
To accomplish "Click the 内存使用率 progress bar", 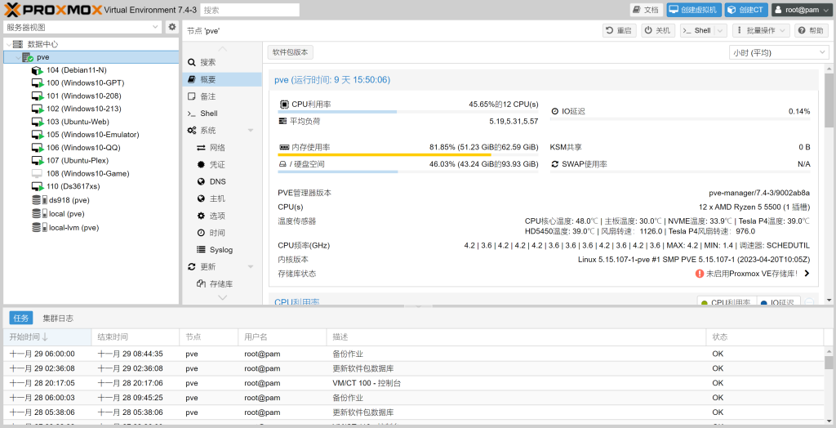I will [x=408, y=154].
